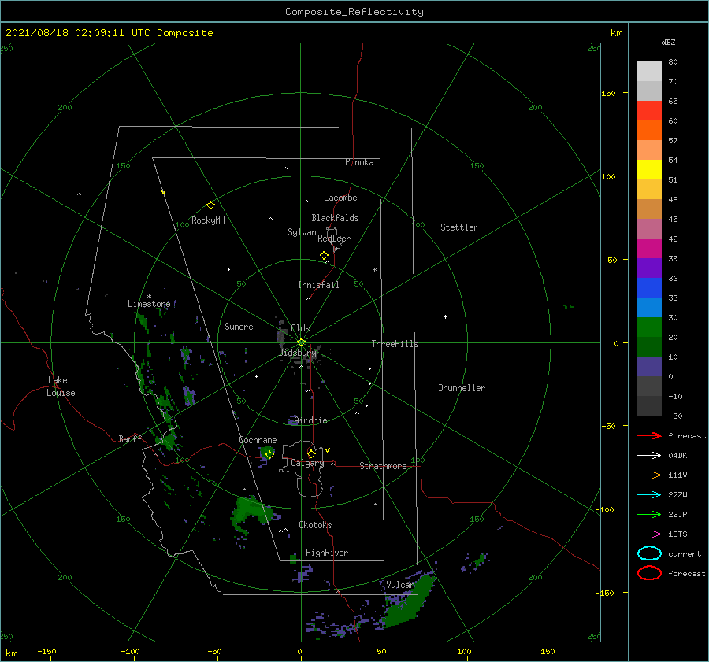Click the Lacombe city label

click(x=340, y=198)
